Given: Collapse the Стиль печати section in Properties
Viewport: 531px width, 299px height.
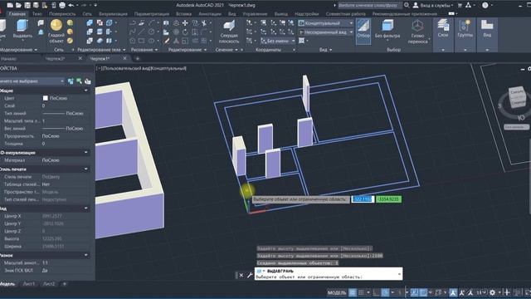Looking at the screenshot, I should pyautogui.click(x=85, y=169).
